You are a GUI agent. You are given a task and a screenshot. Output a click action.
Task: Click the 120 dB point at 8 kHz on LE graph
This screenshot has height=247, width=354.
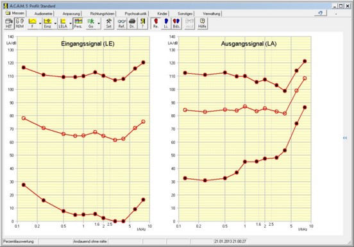point(143,62)
